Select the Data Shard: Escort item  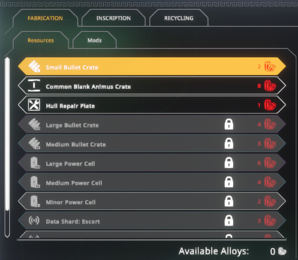pos(152,220)
